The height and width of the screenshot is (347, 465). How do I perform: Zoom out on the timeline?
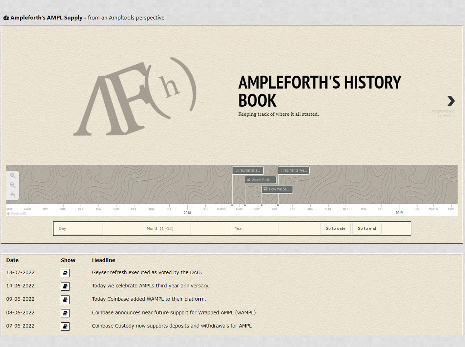coord(12,185)
